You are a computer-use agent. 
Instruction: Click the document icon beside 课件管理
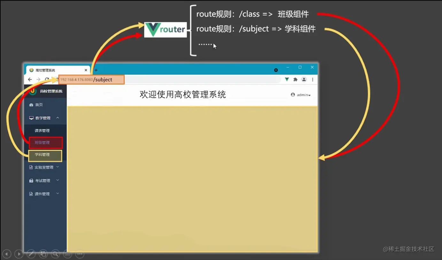click(x=31, y=194)
